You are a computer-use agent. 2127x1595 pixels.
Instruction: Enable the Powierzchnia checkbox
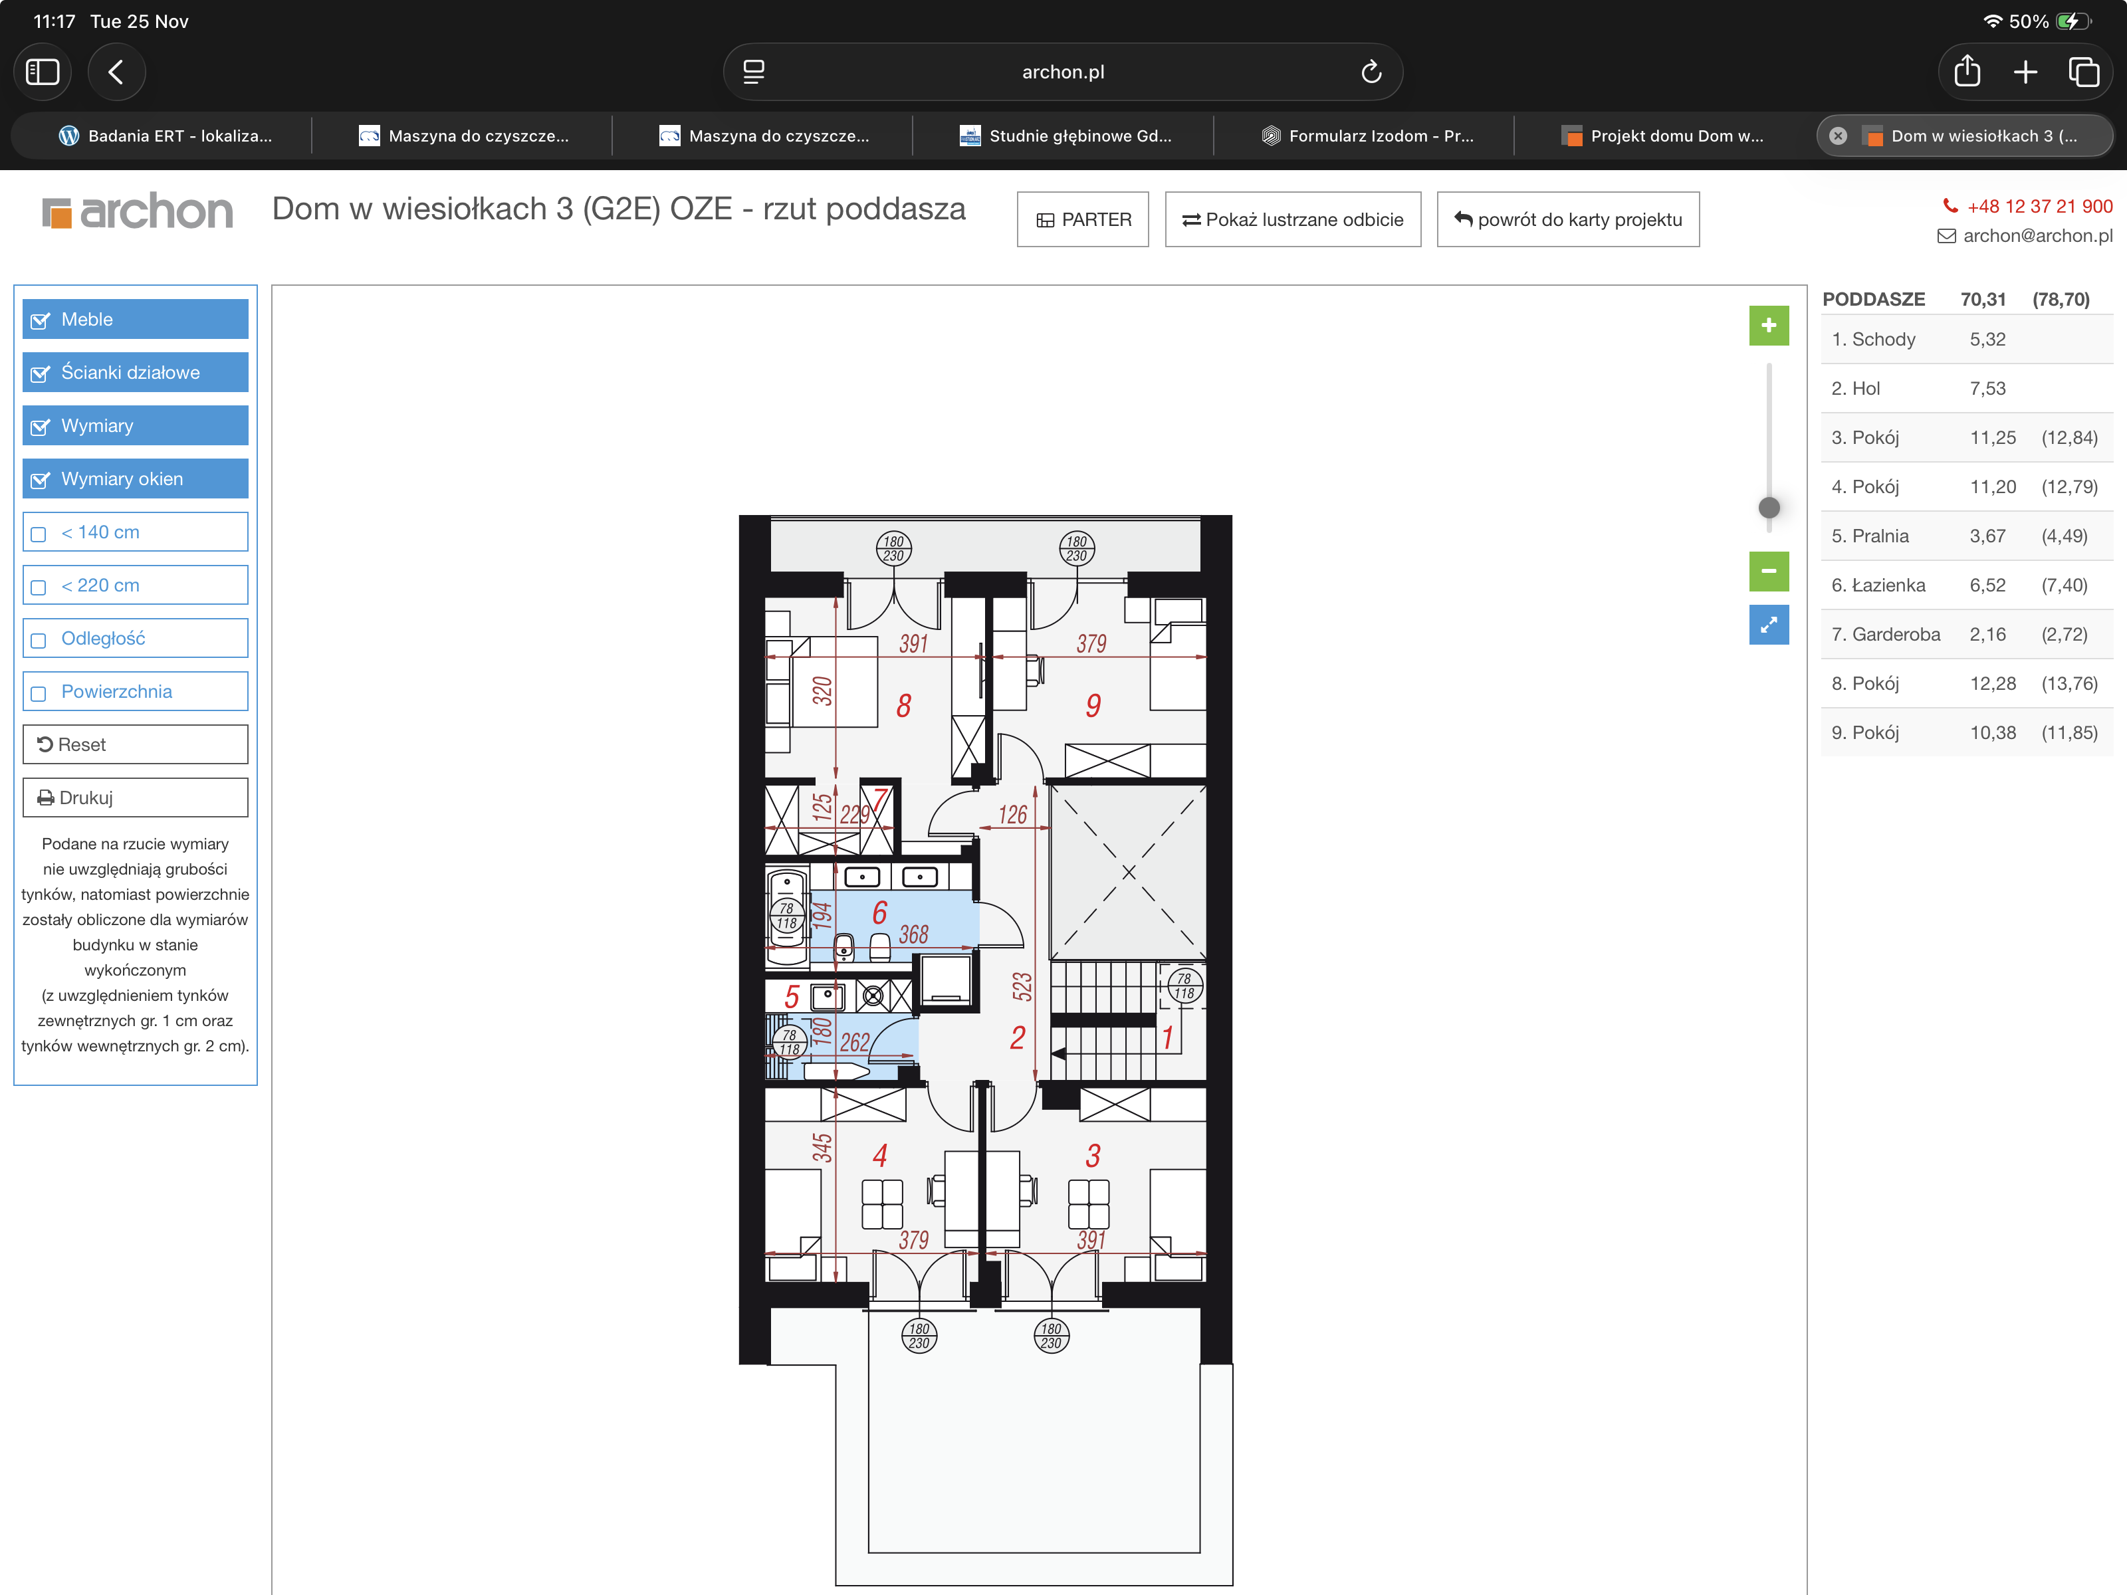tap(39, 693)
